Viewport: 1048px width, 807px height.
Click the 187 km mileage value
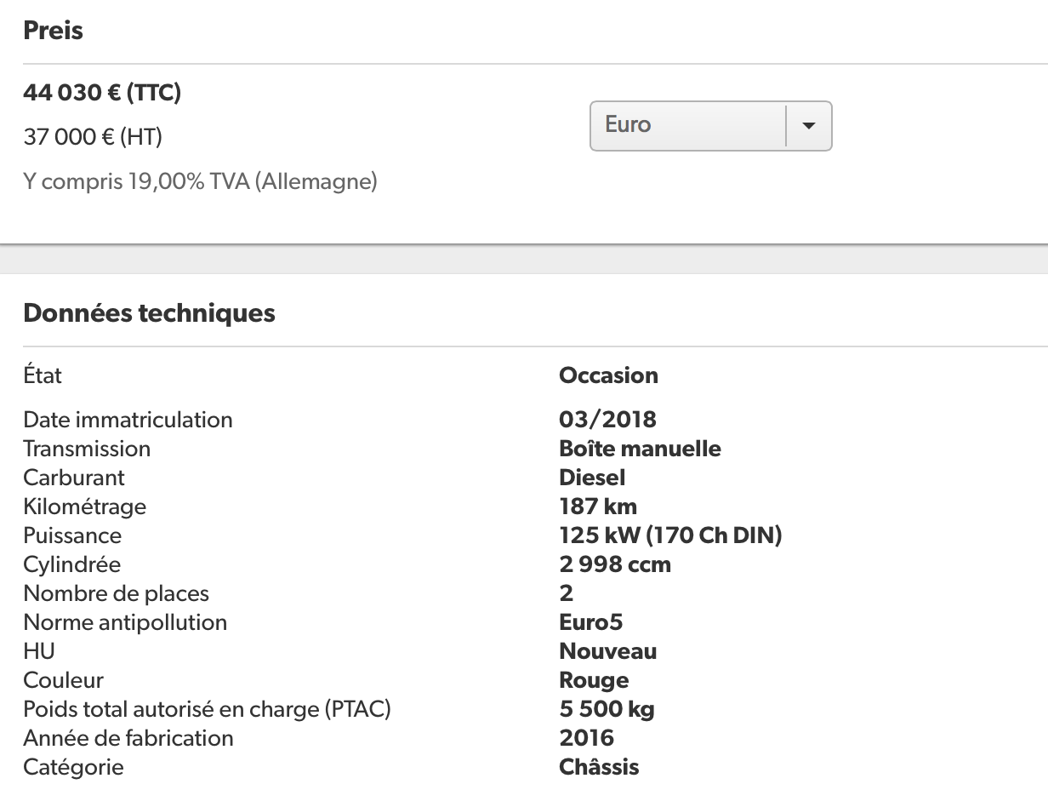coord(598,507)
